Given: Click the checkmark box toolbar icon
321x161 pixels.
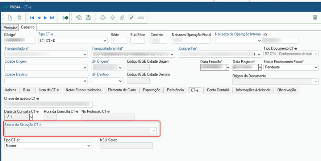Looking at the screenshot, I should pyautogui.click(x=132, y=18).
